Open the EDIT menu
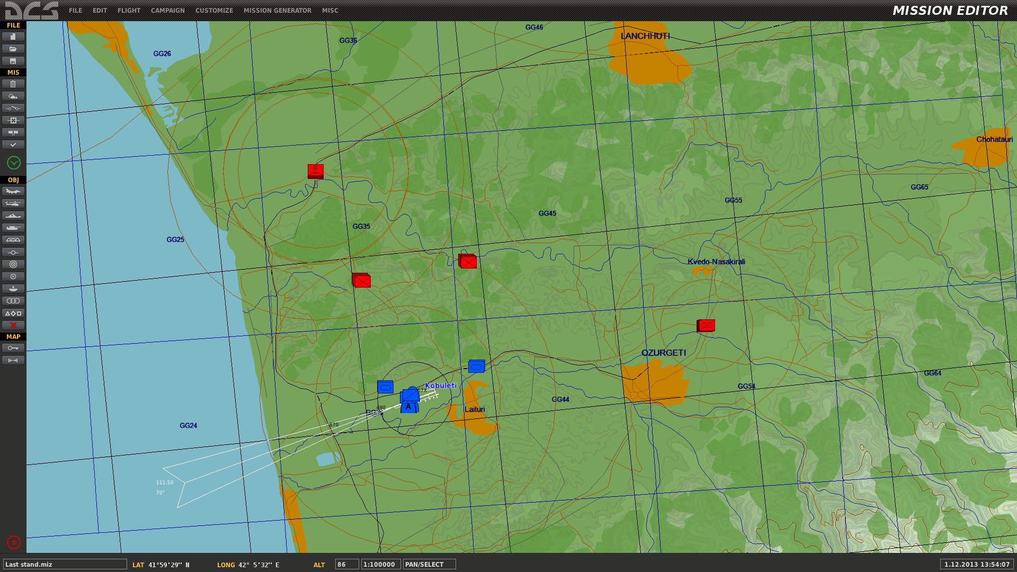Viewport: 1017px width, 572px height. [x=100, y=11]
